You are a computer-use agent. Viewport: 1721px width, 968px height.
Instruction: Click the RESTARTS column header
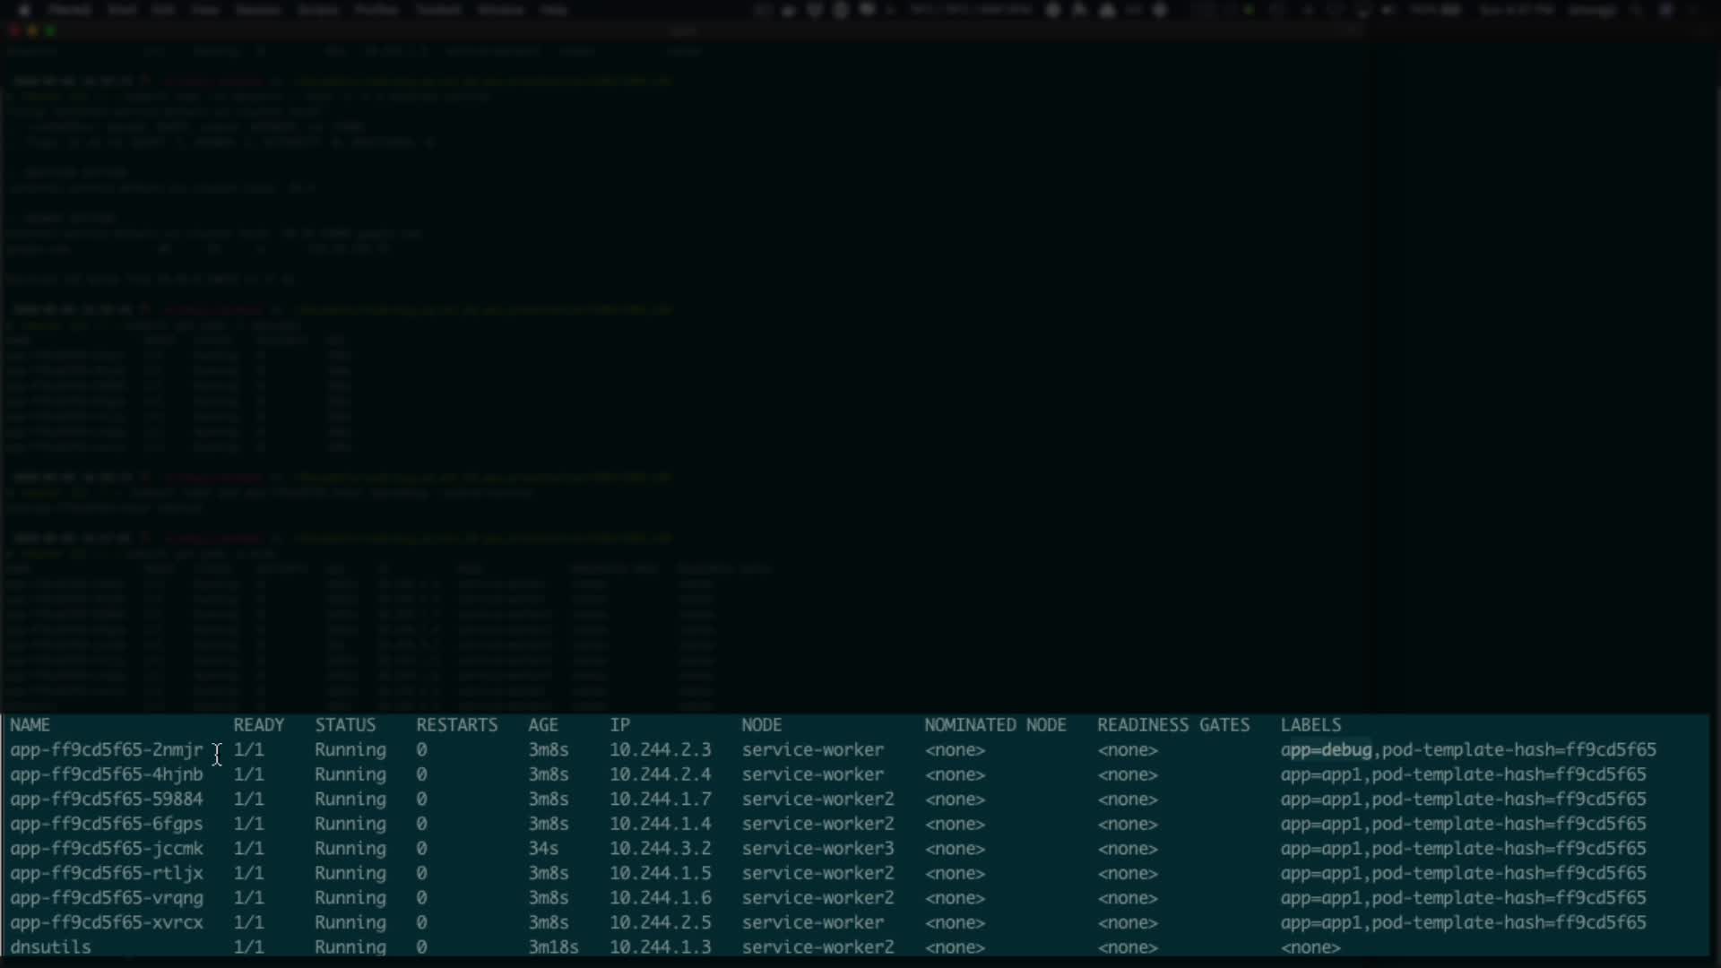point(456,725)
